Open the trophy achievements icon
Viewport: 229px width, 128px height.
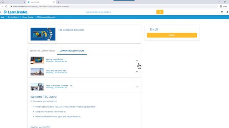pos(222,12)
